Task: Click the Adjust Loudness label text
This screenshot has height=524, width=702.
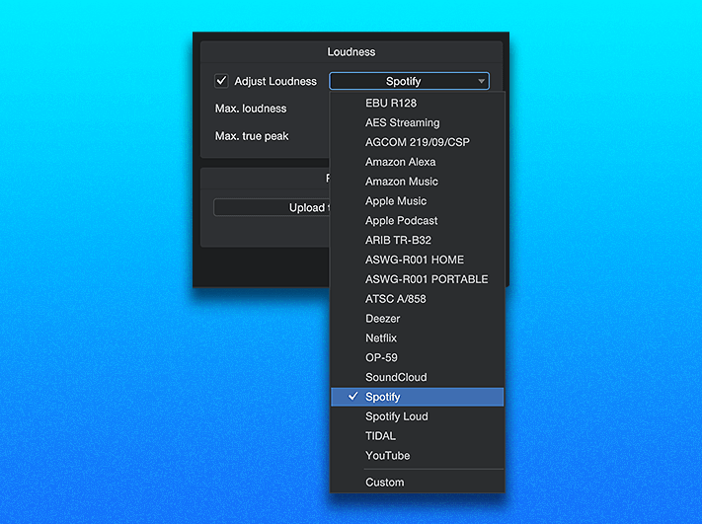Action: click(275, 82)
